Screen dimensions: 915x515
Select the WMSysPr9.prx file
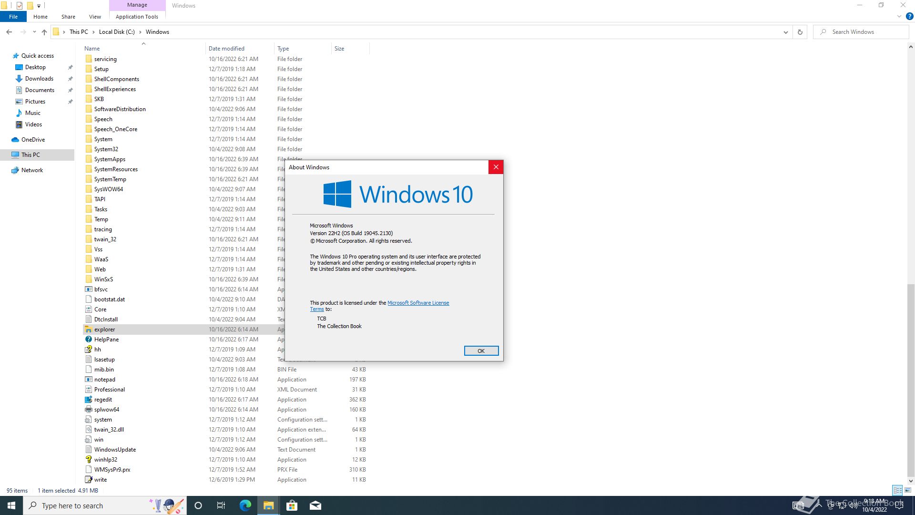point(112,470)
